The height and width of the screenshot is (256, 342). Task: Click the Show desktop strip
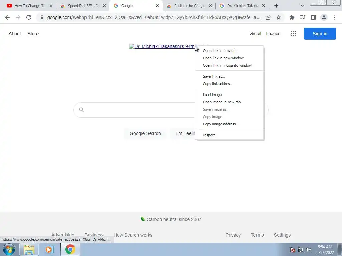(340, 249)
